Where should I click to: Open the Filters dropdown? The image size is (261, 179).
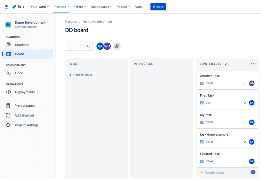coord(79,7)
